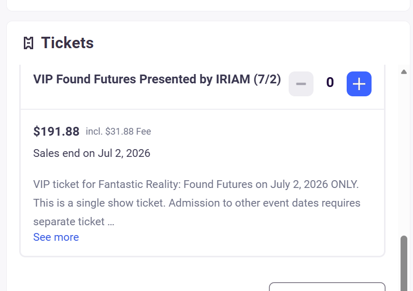This screenshot has width=413, height=291.
Task: Click the $191.88 ticket price
Action: tap(56, 132)
